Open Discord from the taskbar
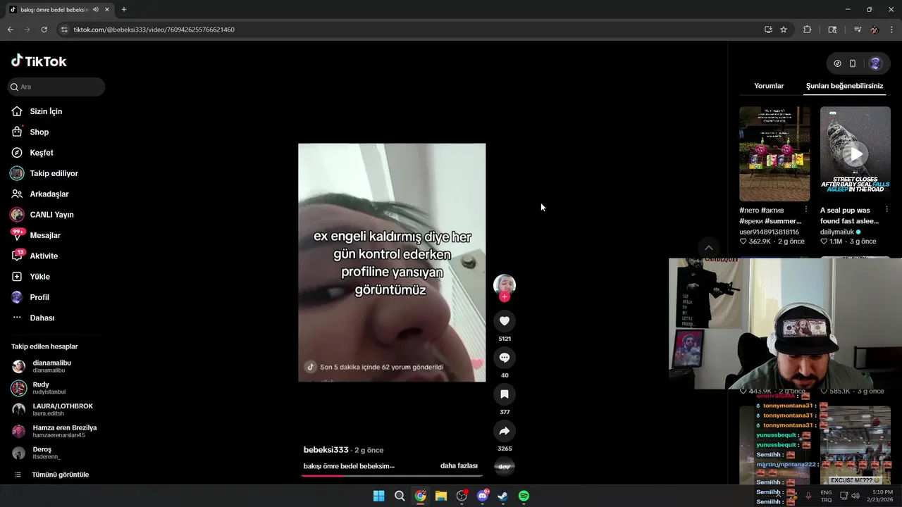Screen dimensions: 902x507 [x=483, y=496]
